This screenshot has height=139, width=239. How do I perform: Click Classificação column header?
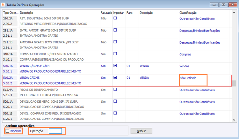click(x=188, y=13)
